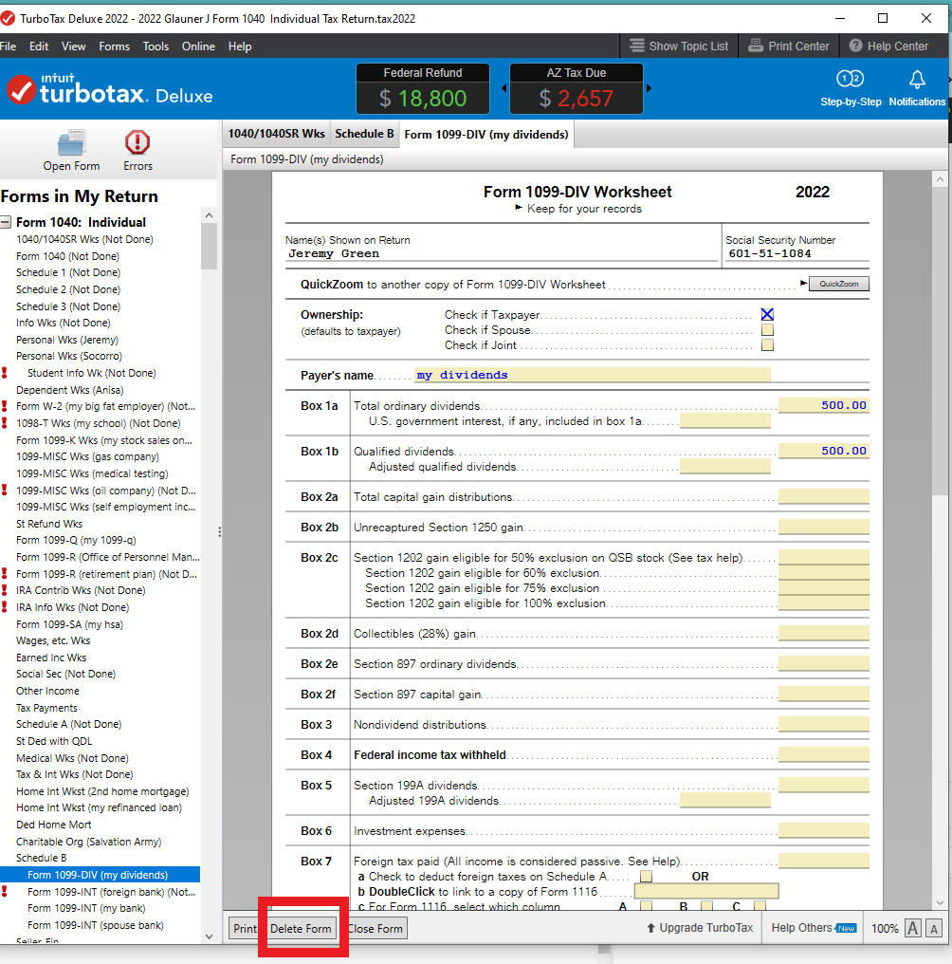952x964 pixels.
Task: Edit Box 1a total ordinary dividends field
Action: 824,405
